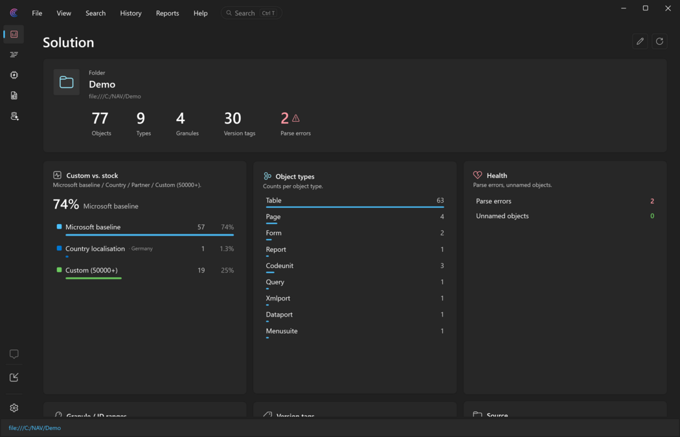Click the Demo folder name heading

point(102,84)
